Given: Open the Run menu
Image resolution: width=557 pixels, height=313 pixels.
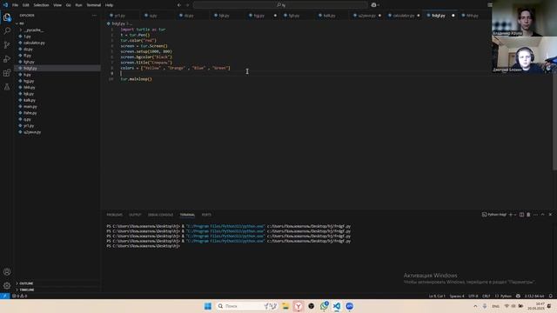Looking at the screenshot, I should click(78, 5).
